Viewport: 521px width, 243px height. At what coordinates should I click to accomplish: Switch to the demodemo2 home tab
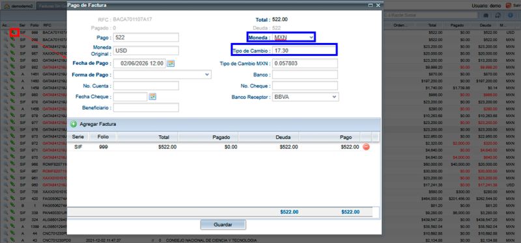point(18,6)
